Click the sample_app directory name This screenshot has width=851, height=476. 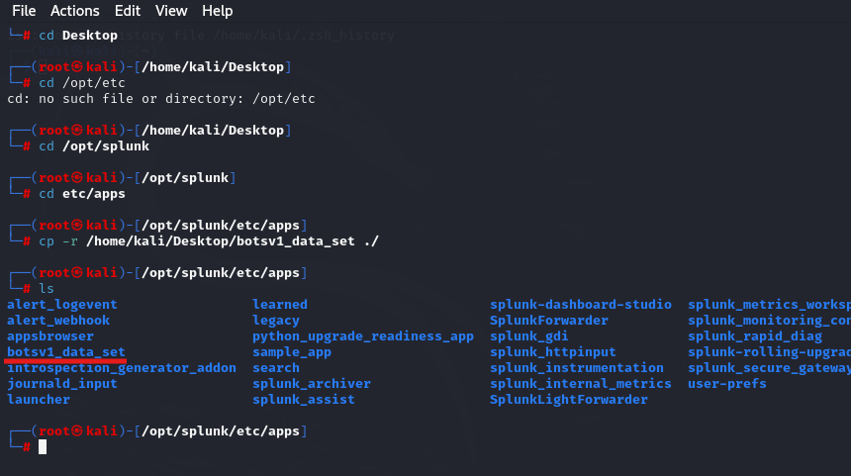click(292, 352)
